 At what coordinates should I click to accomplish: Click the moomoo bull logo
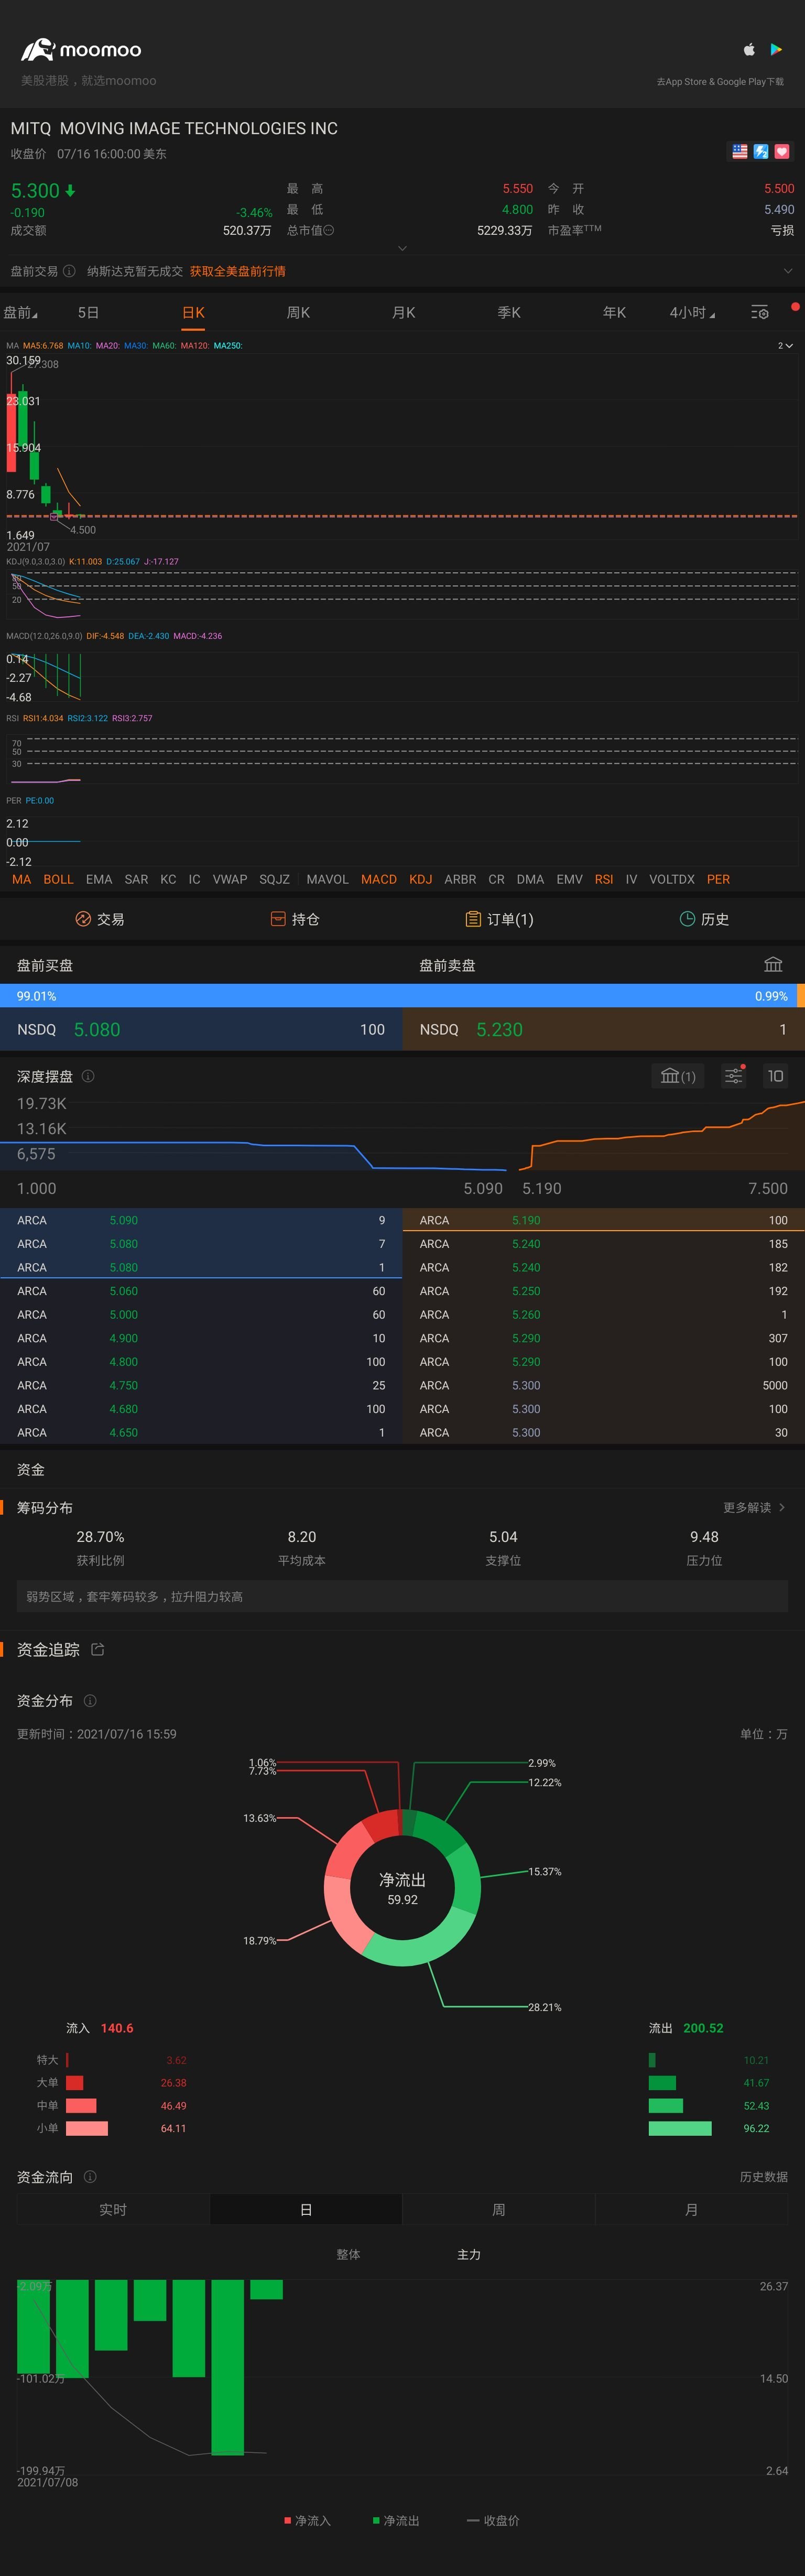tap(38, 49)
